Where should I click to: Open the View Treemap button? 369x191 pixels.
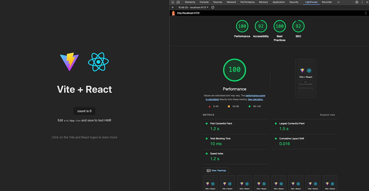[216, 170]
